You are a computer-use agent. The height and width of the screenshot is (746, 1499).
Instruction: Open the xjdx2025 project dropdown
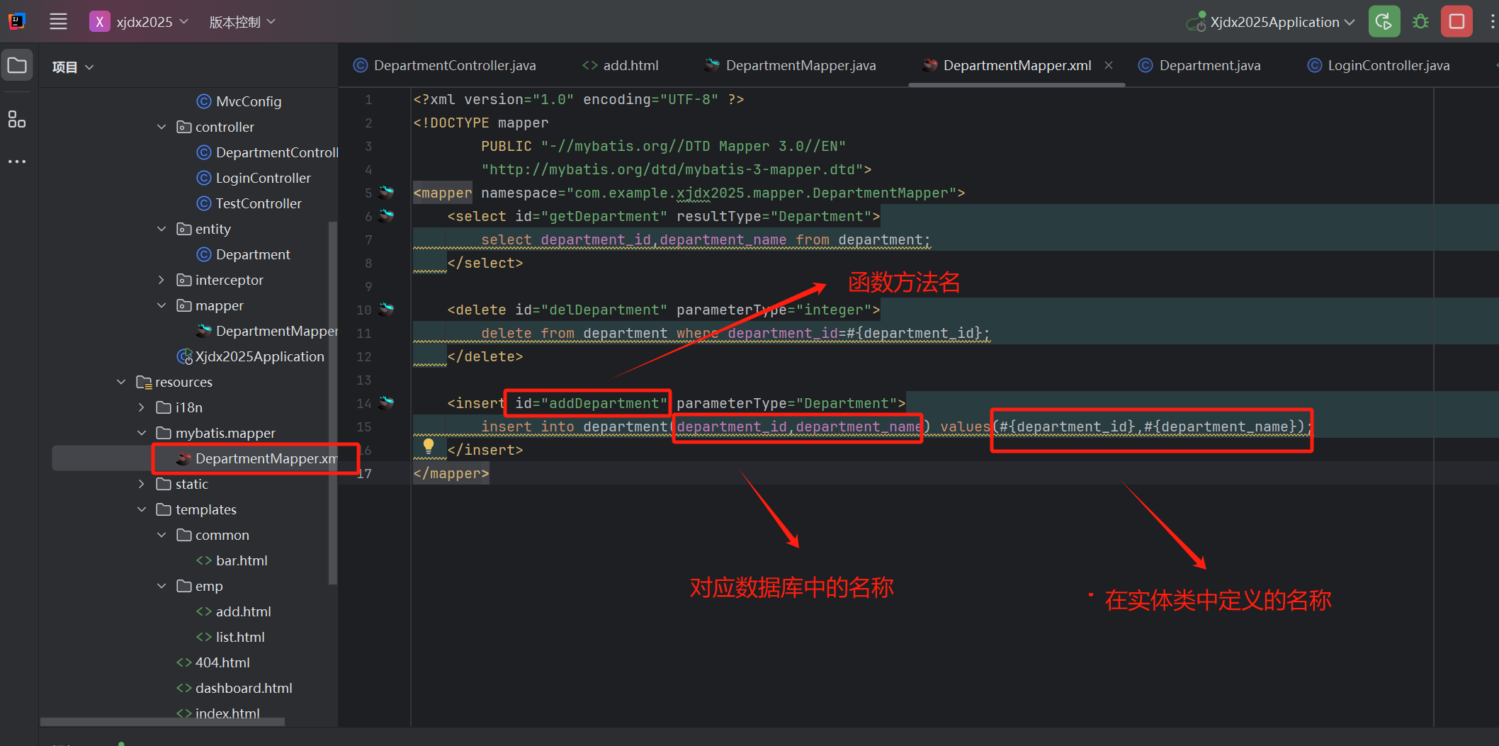(140, 22)
